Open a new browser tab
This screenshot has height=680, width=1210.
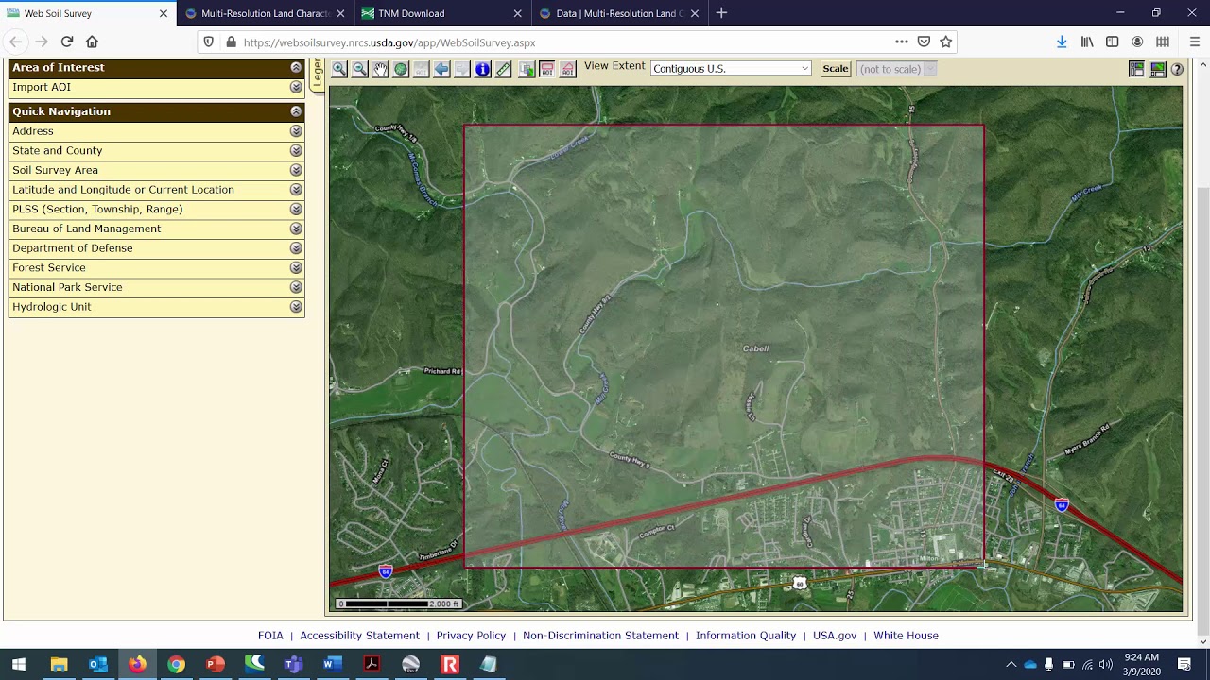coord(721,13)
